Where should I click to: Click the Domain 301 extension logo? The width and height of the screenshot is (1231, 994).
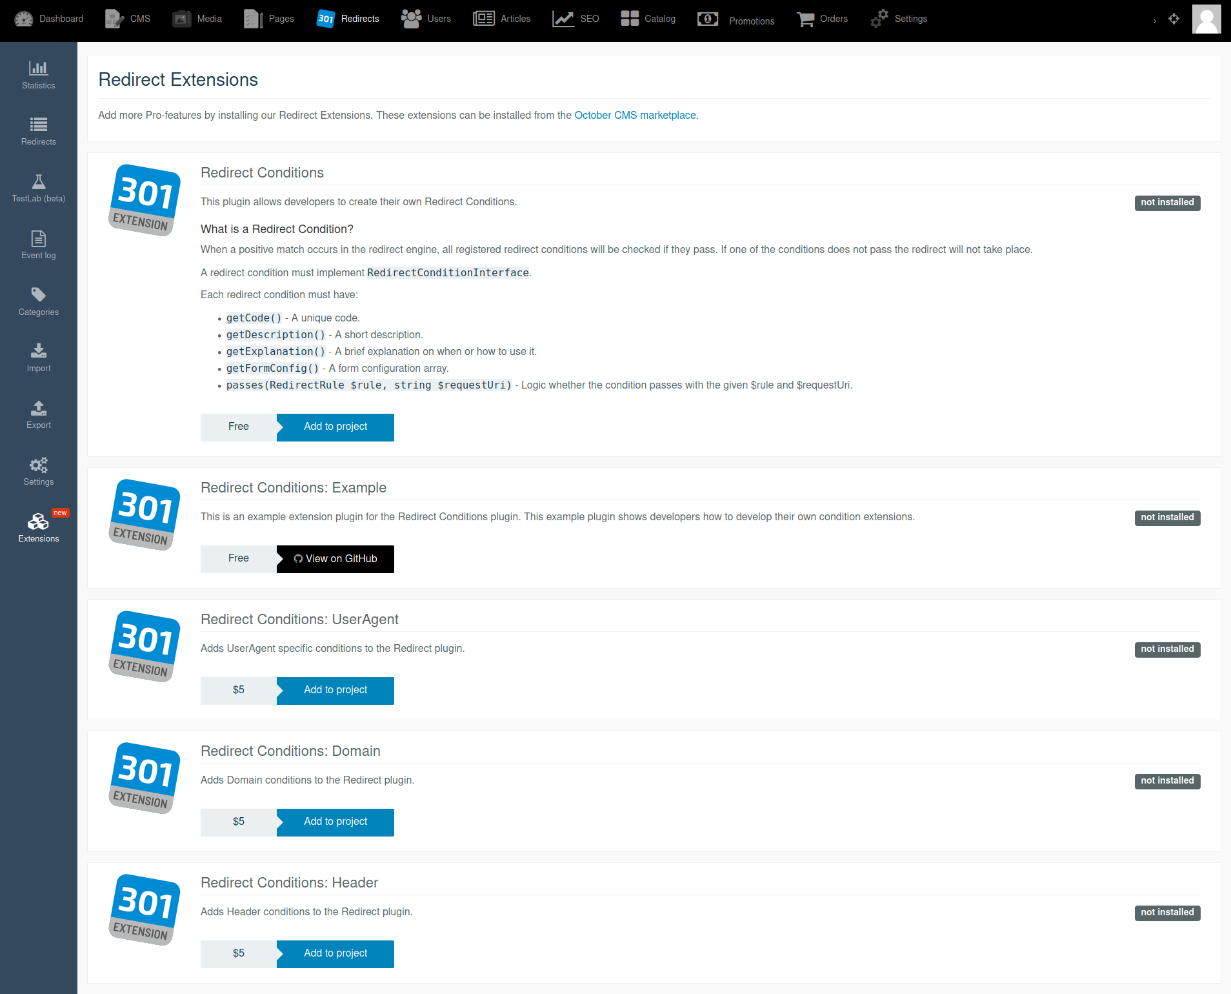[145, 778]
